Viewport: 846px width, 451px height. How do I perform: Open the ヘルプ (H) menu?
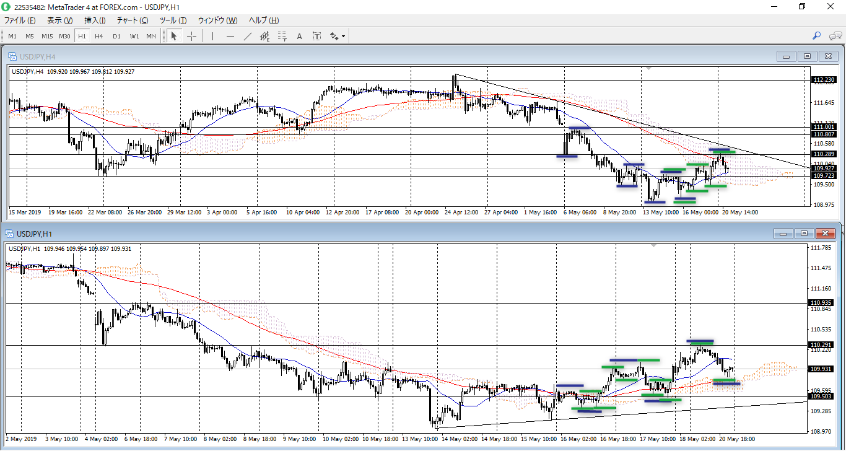[x=264, y=20]
